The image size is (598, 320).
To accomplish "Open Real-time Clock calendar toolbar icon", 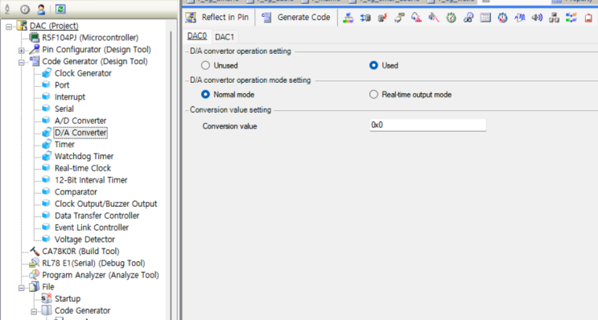I will coord(485,18).
